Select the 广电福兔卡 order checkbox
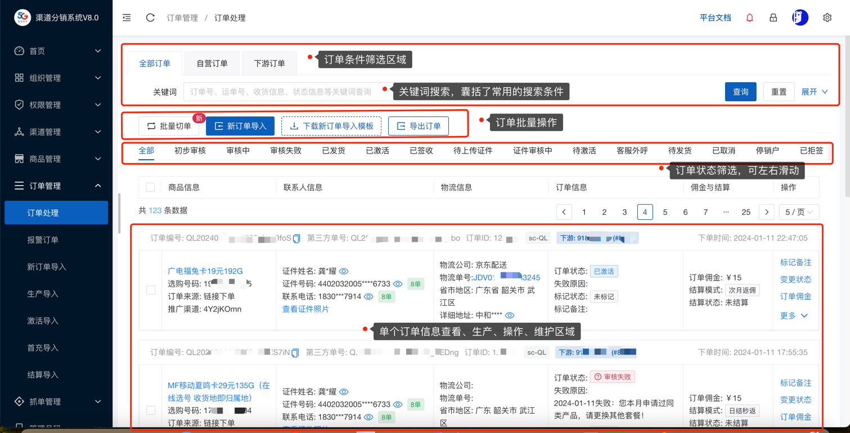This screenshot has height=433, width=850. [151, 290]
